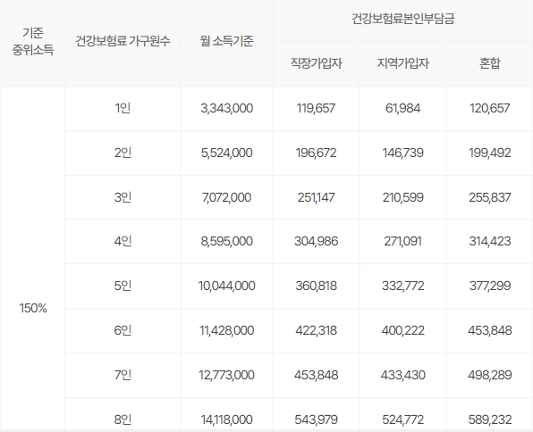Click the 2인 household row label
This screenshot has height=432, width=533.
coord(123,153)
